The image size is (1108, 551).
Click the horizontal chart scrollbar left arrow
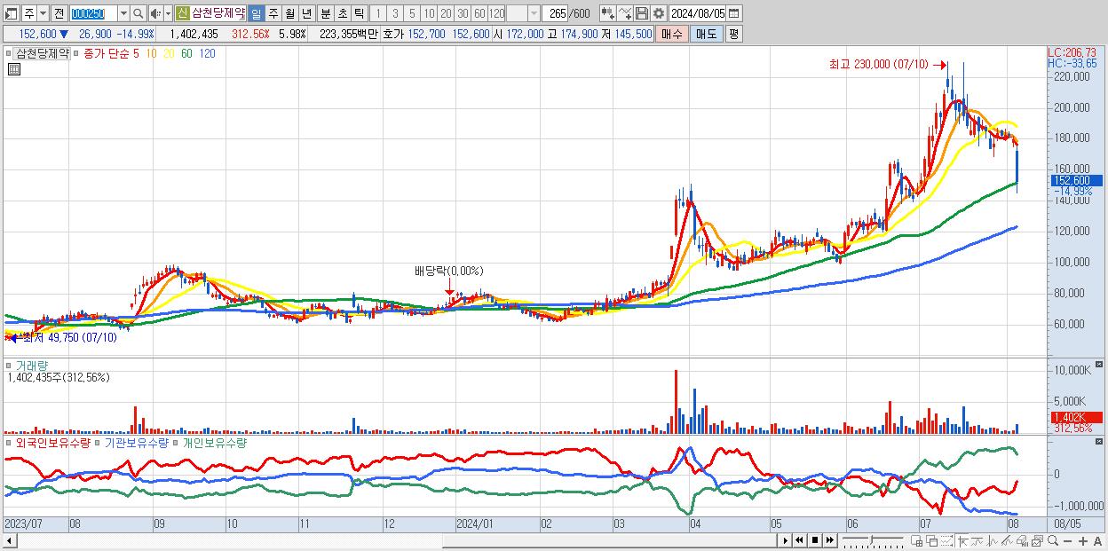pos(10,540)
